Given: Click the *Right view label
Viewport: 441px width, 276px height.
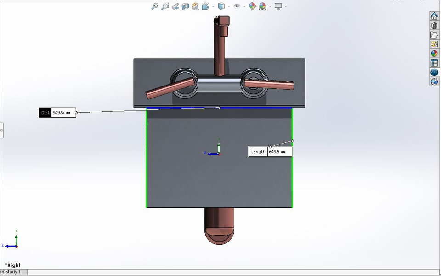Looking at the screenshot, I should (13, 265).
